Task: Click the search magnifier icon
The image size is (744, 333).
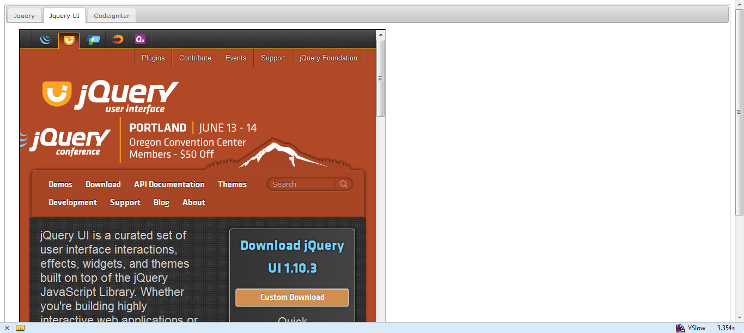Action: pyautogui.click(x=344, y=184)
